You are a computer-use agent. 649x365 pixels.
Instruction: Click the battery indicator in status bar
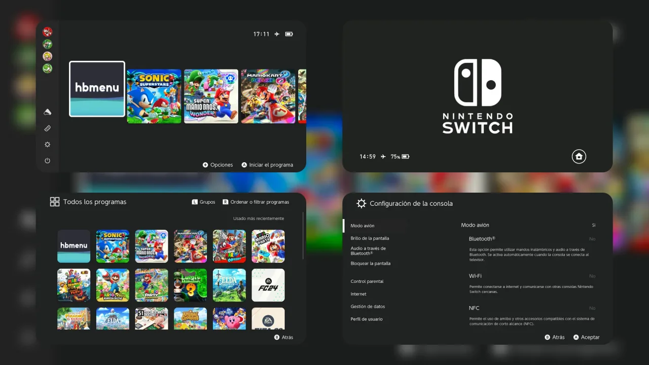point(289,33)
